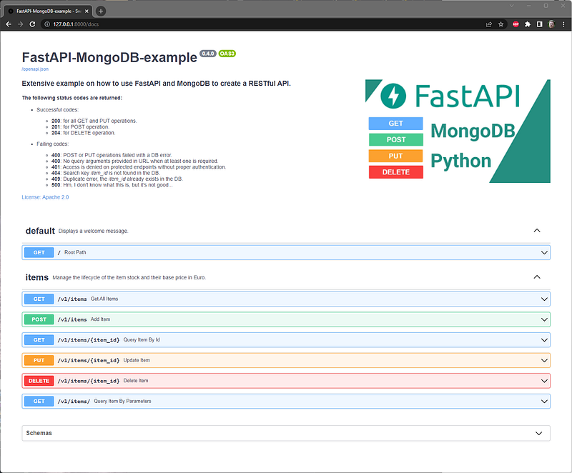Open the /openapi.json link
The image size is (572, 473).
(35, 69)
